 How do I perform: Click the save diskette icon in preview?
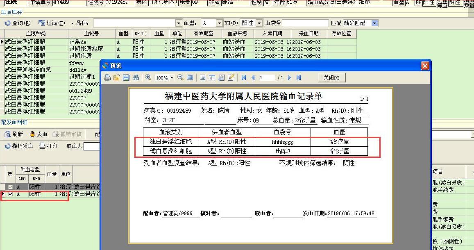(x=126, y=78)
